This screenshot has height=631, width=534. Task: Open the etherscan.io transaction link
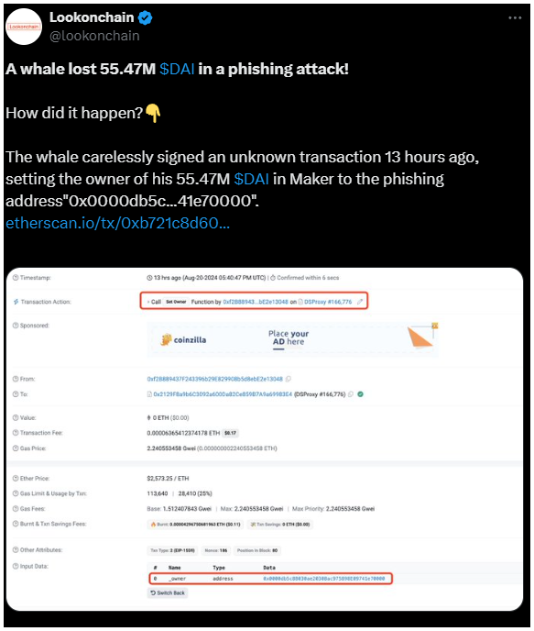tap(118, 223)
